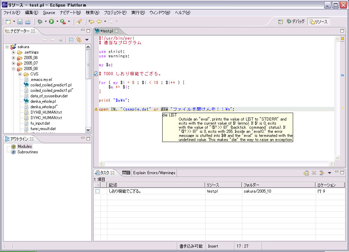Click the warning marker beside the open line

tap(96, 109)
